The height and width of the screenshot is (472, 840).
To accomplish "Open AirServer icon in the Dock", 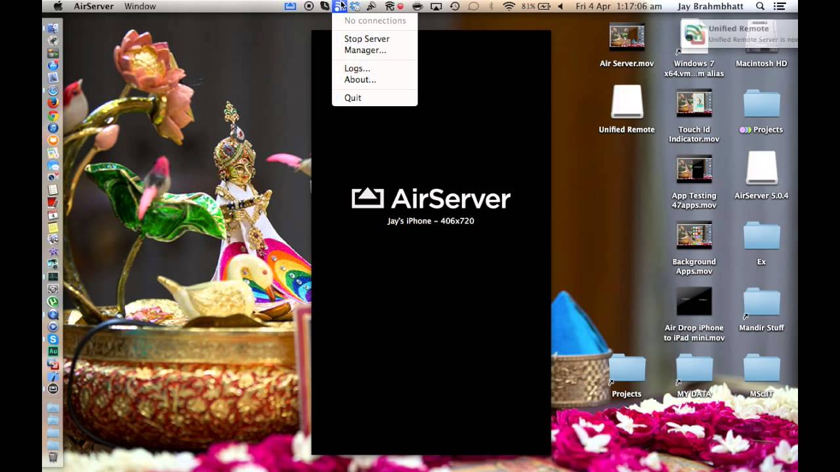I will (x=53, y=389).
